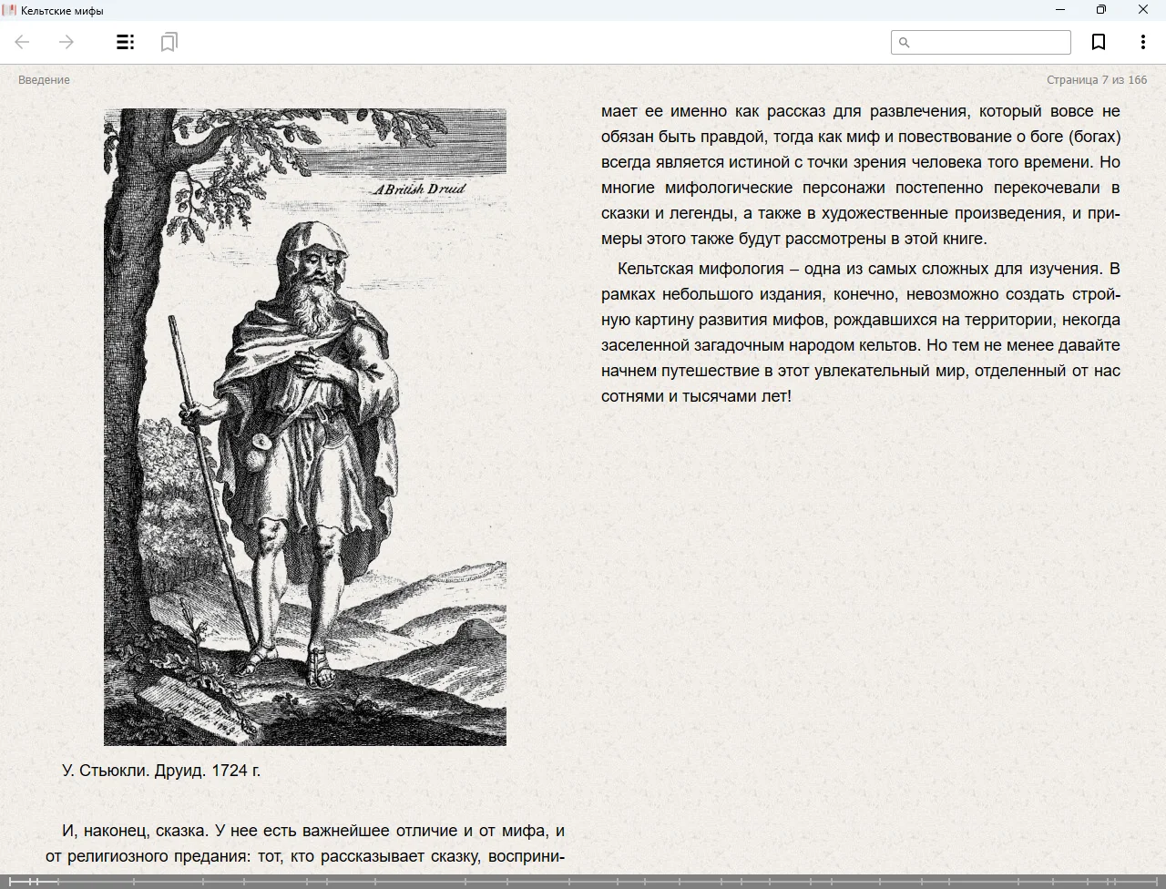This screenshot has height=889, width=1166.
Task: Click the 'Введение' chapter label
Action: pos(44,80)
